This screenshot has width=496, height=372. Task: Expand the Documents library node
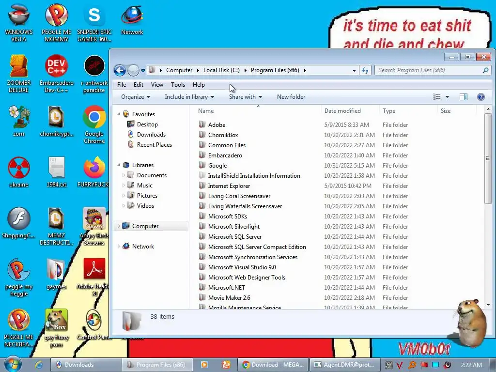124,175
